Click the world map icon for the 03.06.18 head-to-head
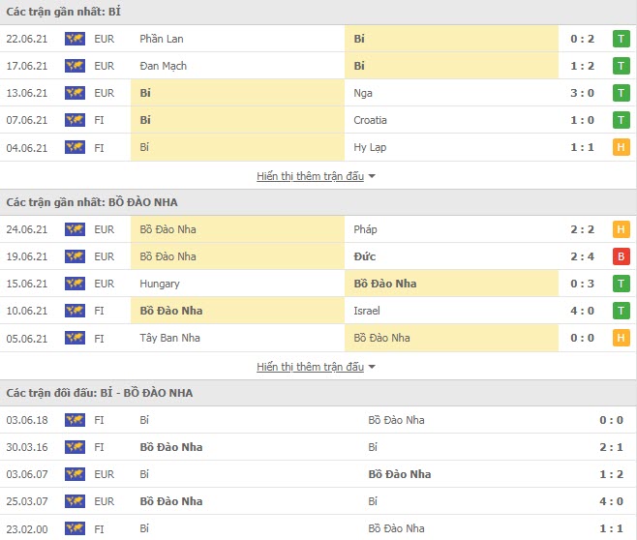 75,420
